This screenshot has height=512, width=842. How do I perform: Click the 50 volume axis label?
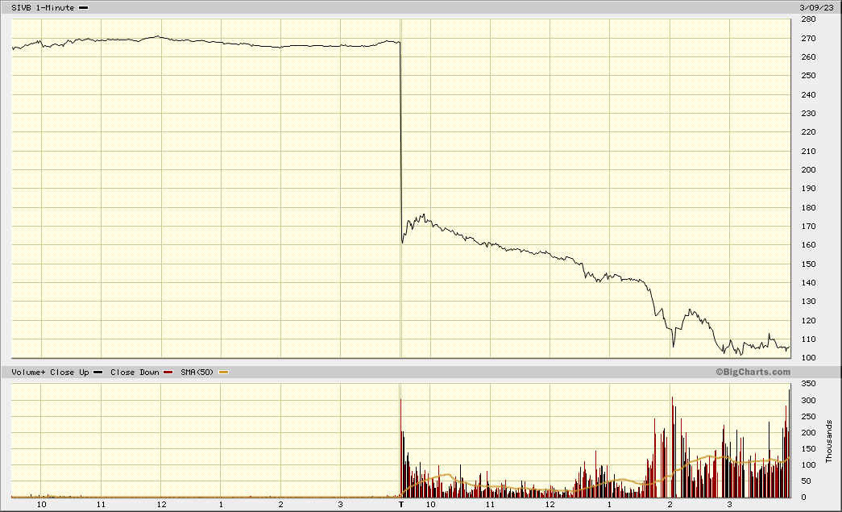(806, 481)
